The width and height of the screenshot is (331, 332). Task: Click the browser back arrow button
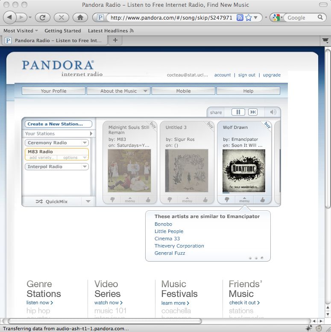click(x=9, y=17)
